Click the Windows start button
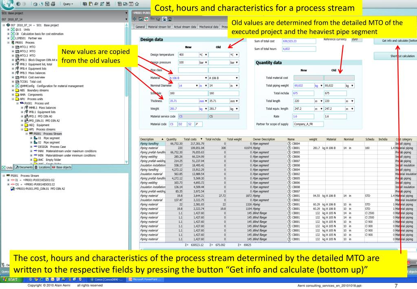 coord(11,280)
